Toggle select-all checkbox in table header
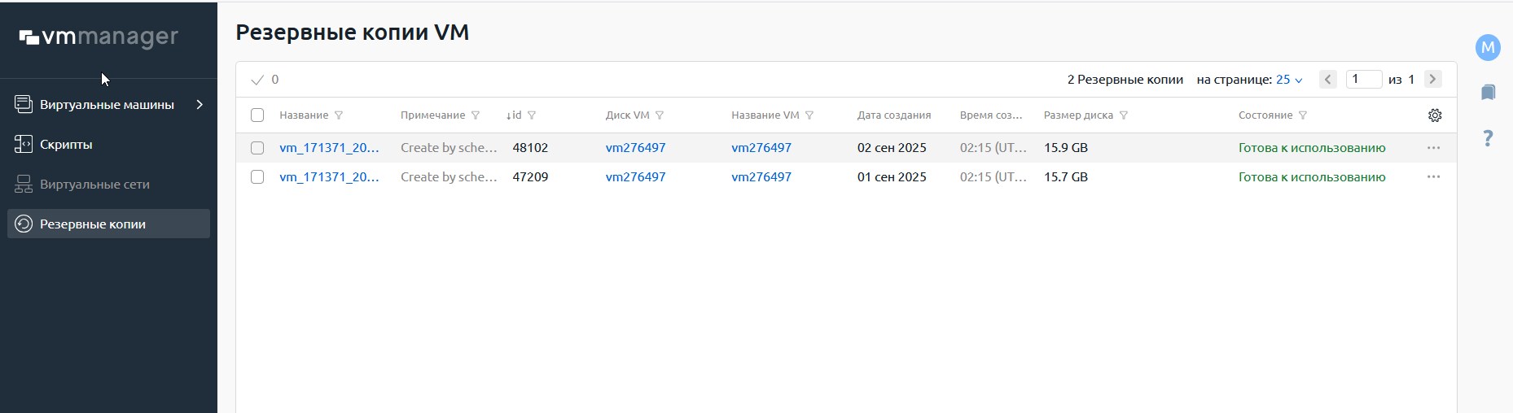 257,115
